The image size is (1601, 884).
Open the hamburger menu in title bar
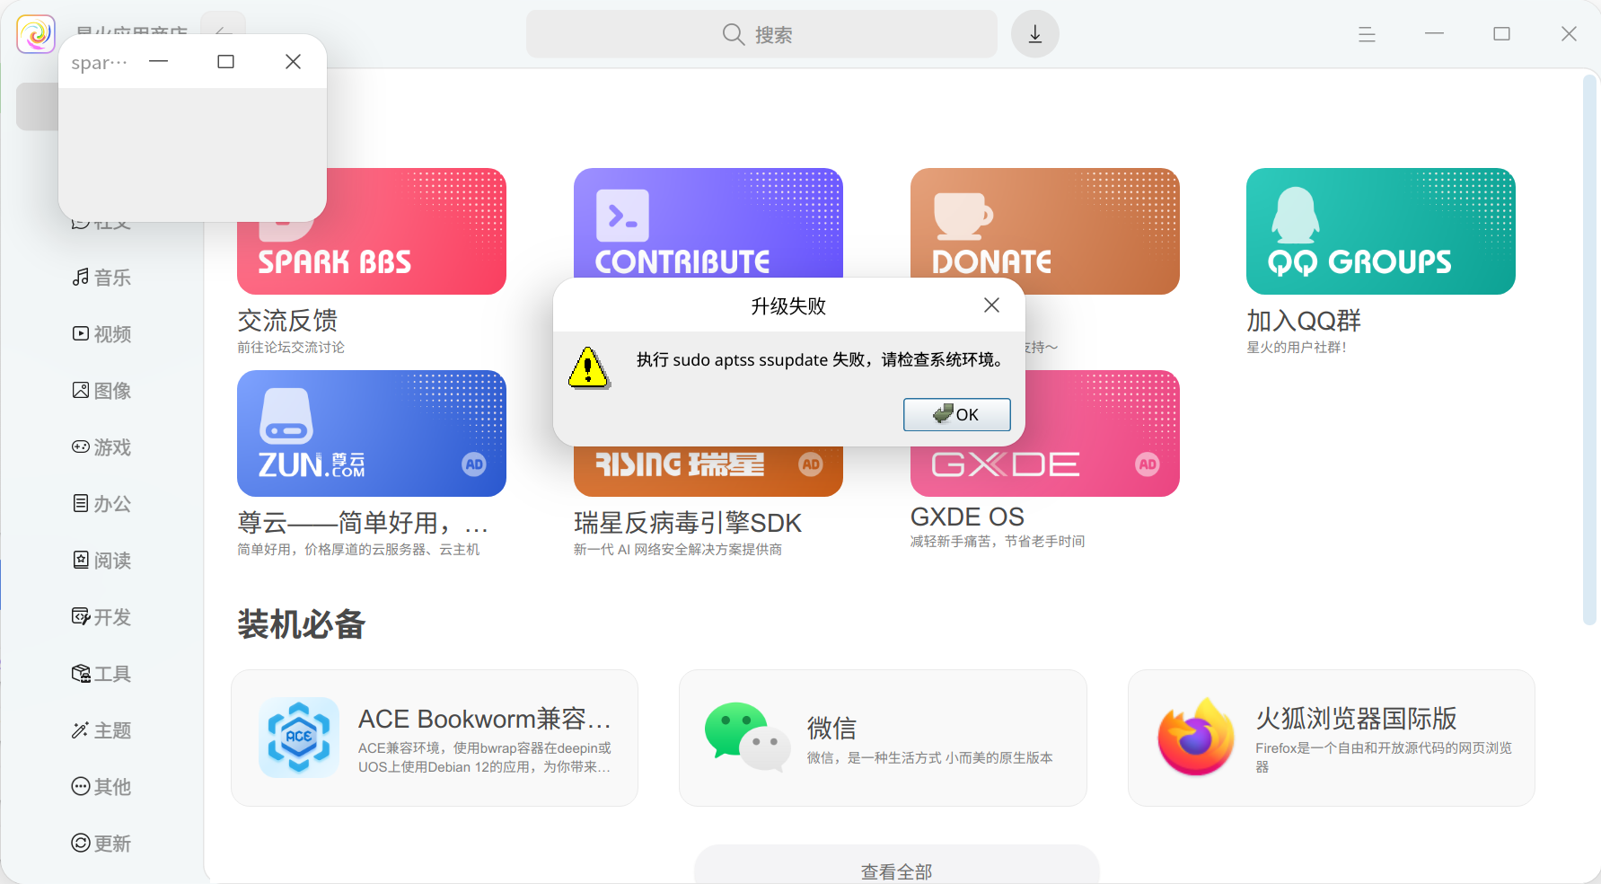click(x=1367, y=34)
